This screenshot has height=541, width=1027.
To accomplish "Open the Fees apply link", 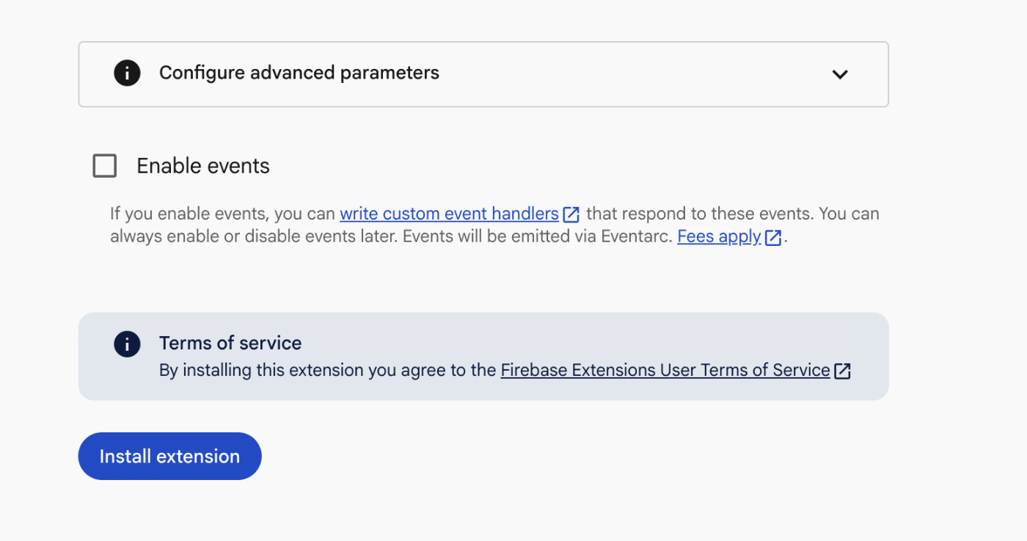I will [719, 236].
